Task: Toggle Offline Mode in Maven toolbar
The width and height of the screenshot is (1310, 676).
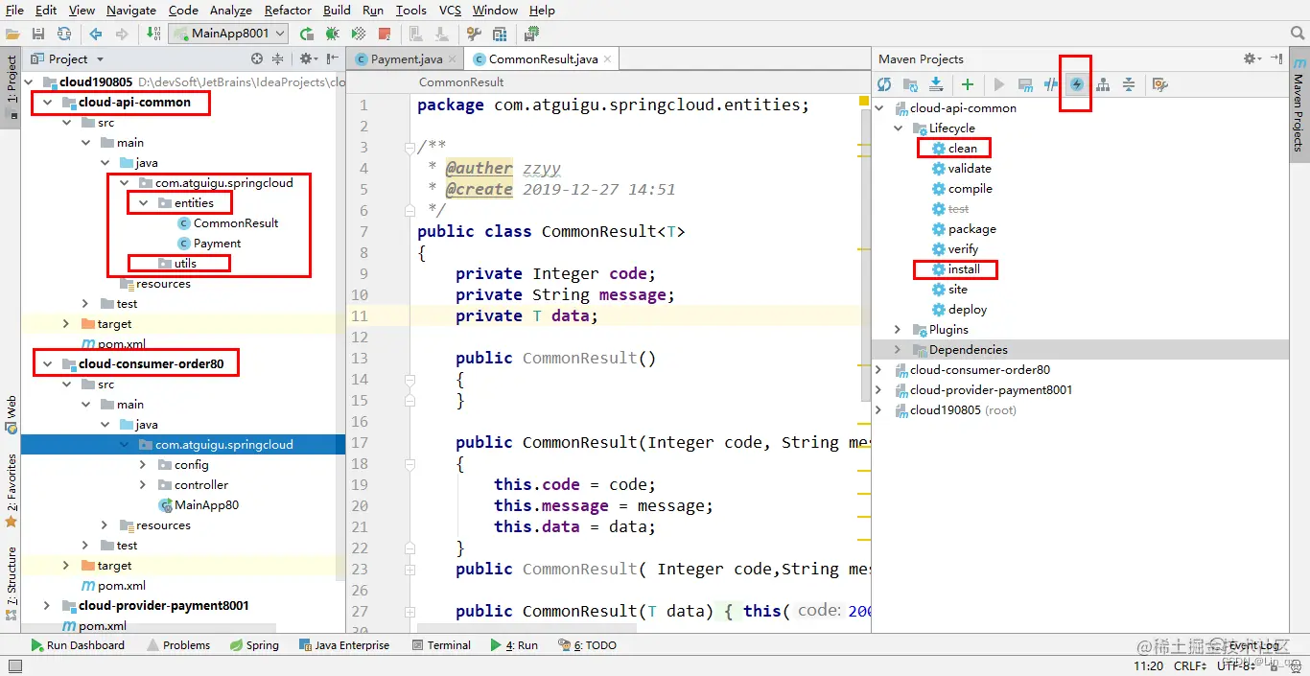Action: click(x=1051, y=84)
